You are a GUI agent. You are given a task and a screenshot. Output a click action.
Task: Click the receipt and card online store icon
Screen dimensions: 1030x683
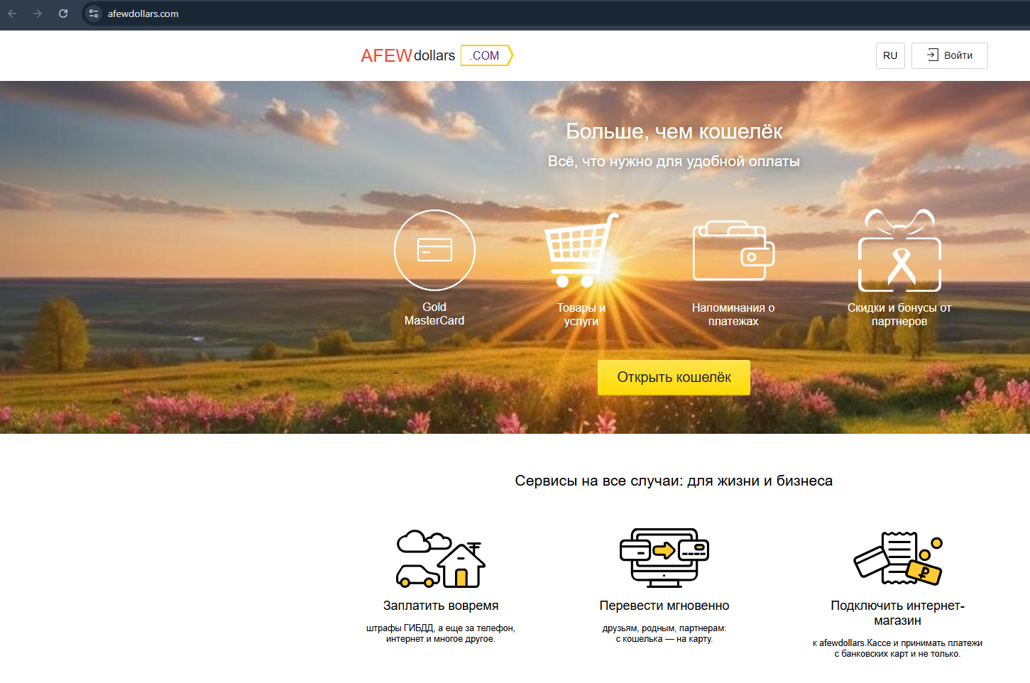click(x=898, y=558)
